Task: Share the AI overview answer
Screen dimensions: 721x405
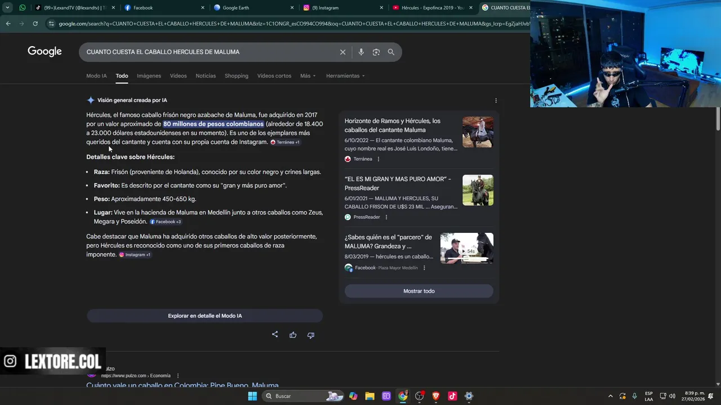Action: (275, 334)
